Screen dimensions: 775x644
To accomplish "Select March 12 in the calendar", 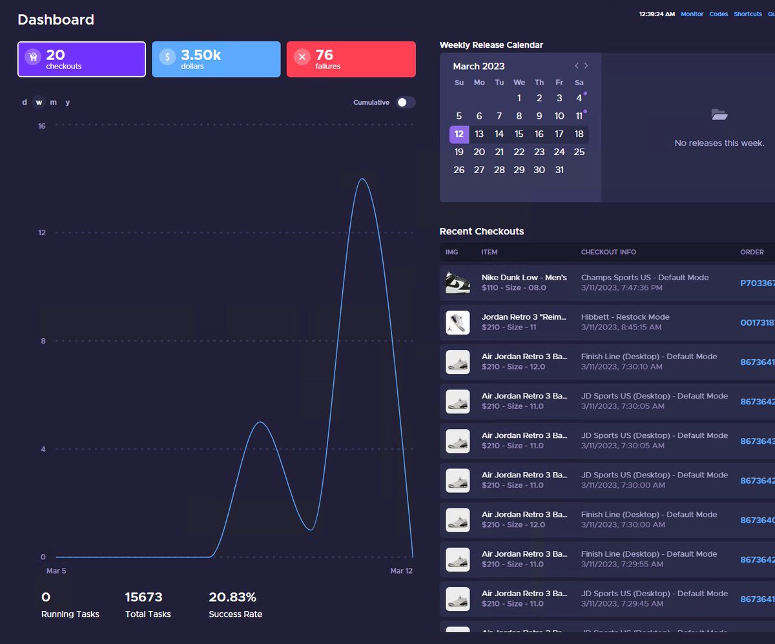I will click(459, 134).
